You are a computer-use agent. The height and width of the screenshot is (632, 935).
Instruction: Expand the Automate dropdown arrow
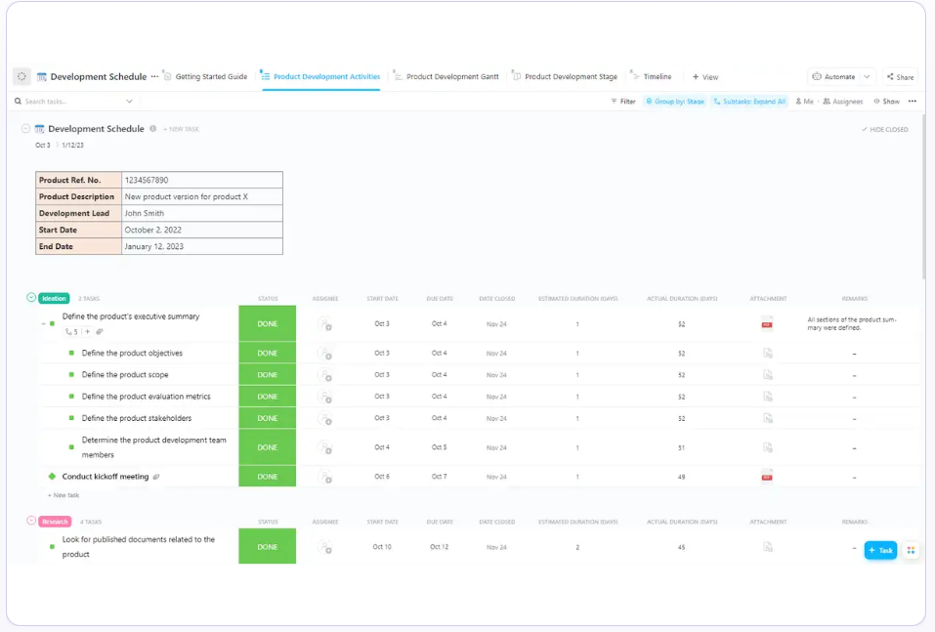867,76
